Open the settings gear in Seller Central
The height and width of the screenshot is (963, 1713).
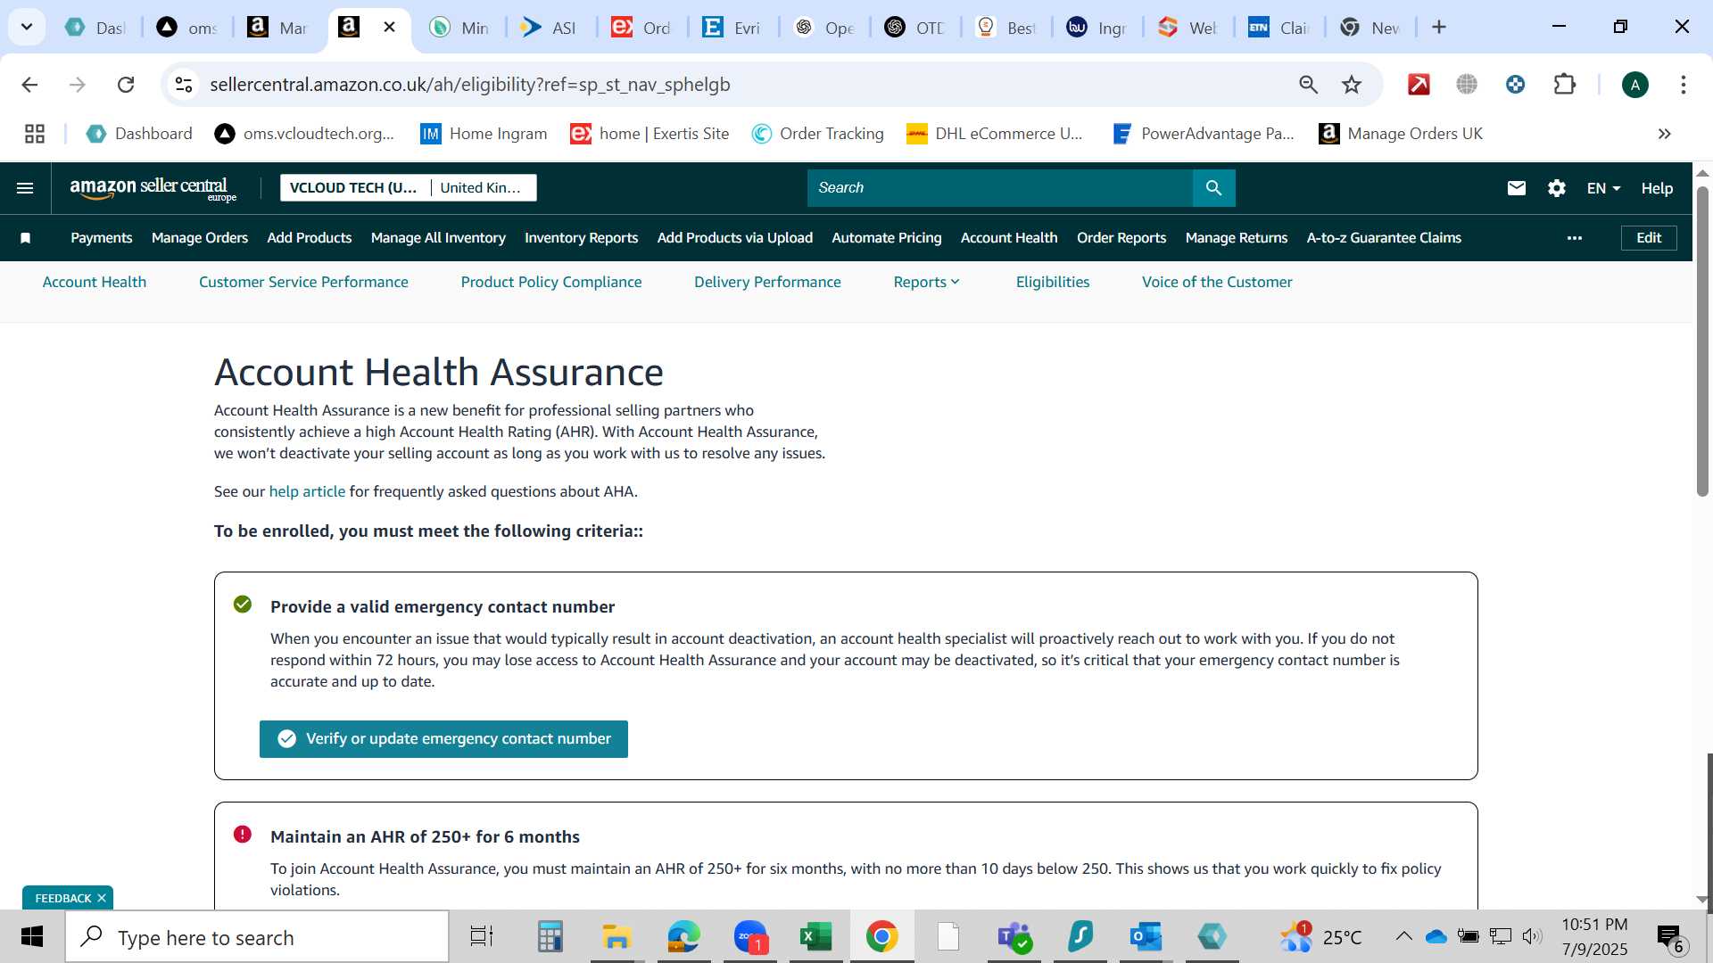coord(1557,188)
